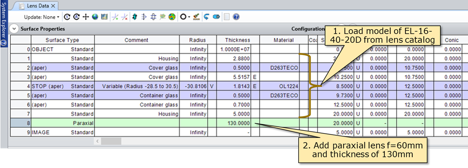The height and width of the screenshot is (168, 468).
Task: Click row 3 Cover glass comment
Action: [x=137, y=77]
